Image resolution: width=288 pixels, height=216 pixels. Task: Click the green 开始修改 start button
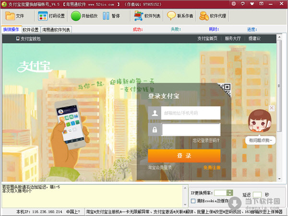coord(76,16)
